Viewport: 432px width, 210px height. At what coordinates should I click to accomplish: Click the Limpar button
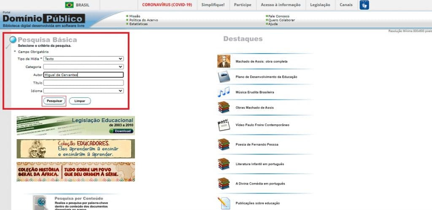[x=80, y=101]
